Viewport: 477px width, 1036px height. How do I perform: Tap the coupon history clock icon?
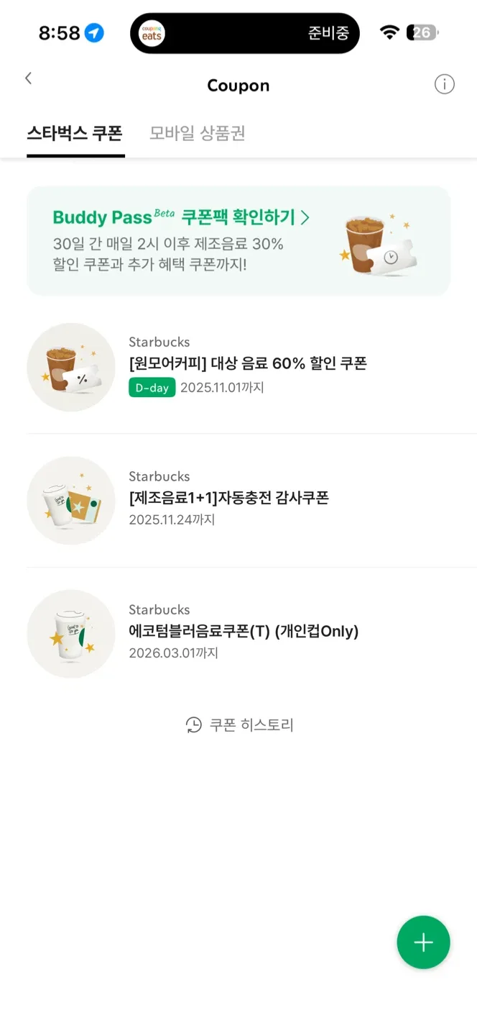tap(193, 724)
